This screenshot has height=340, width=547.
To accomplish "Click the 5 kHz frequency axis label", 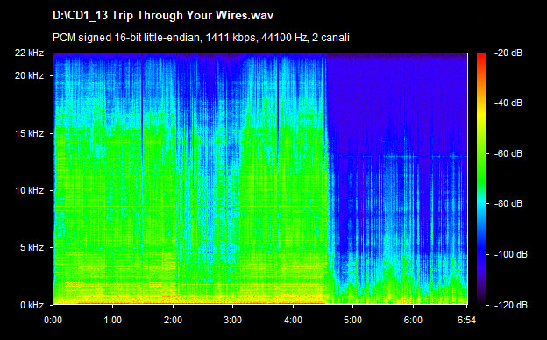I will 32,248.
